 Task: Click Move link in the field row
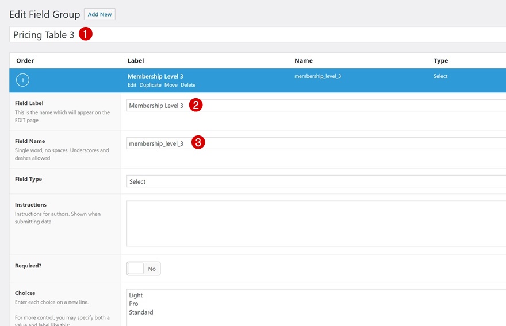tap(171, 85)
